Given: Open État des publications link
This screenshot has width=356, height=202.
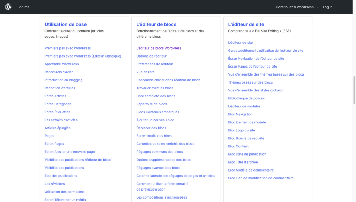Looking at the screenshot, I should 61,176.
